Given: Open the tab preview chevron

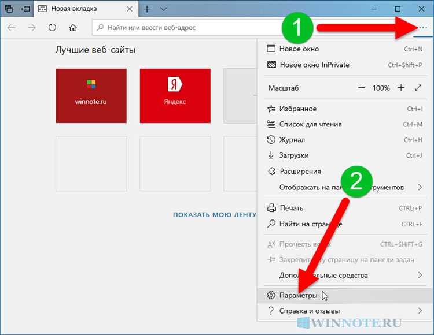Looking at the screenshot, I should tap(164, 9).
